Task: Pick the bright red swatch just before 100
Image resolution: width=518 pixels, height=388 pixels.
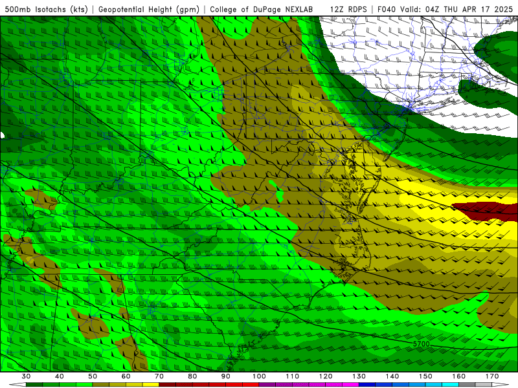Action: (251, 385)
